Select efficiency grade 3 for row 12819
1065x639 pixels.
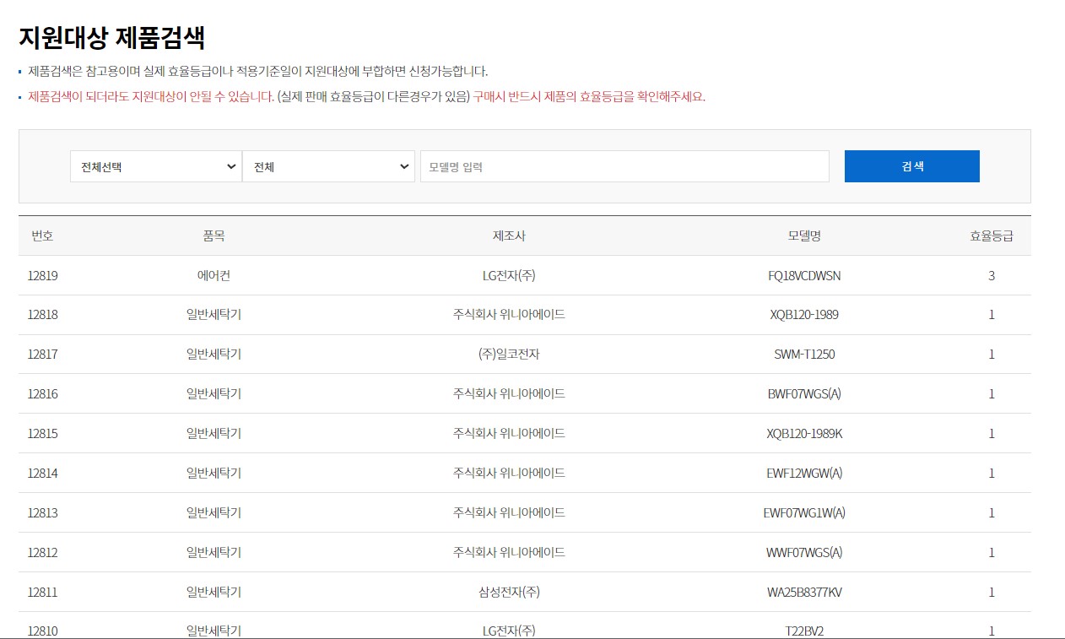pyautogui.click(x=992, y=276)
